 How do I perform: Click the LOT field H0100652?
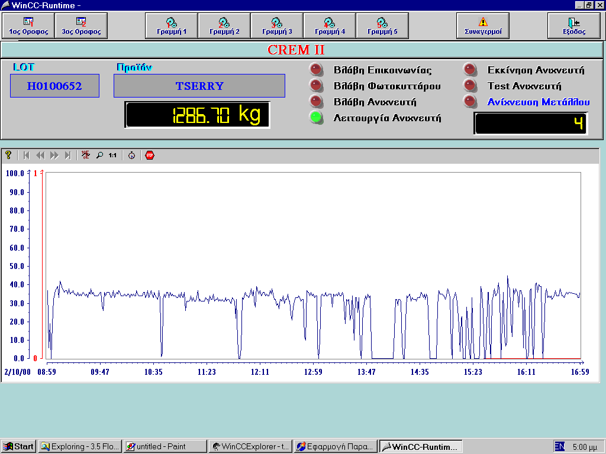54,86
